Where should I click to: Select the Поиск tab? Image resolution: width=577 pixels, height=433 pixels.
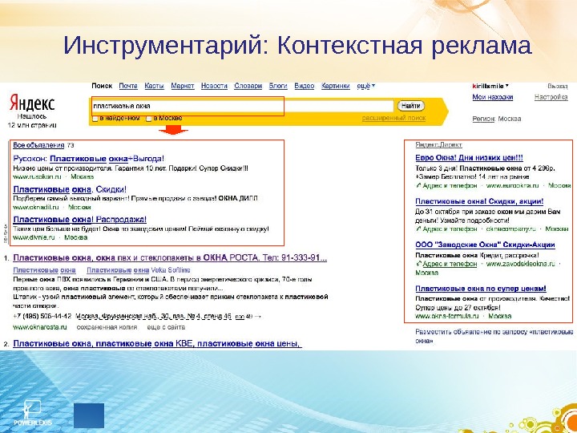point(102,86)
